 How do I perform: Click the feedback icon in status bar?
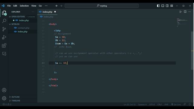[x=185, y=104]
